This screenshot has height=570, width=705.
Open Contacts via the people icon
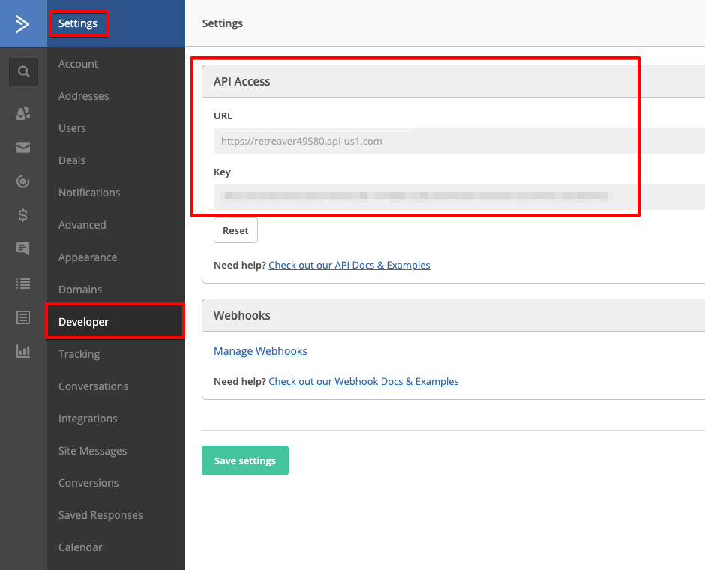tap(23, 114)
